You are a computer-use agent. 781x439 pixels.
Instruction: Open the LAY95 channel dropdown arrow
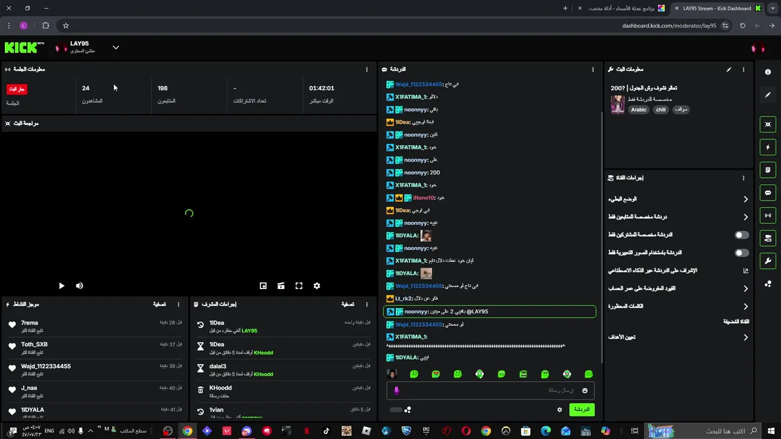click(115, 48)
